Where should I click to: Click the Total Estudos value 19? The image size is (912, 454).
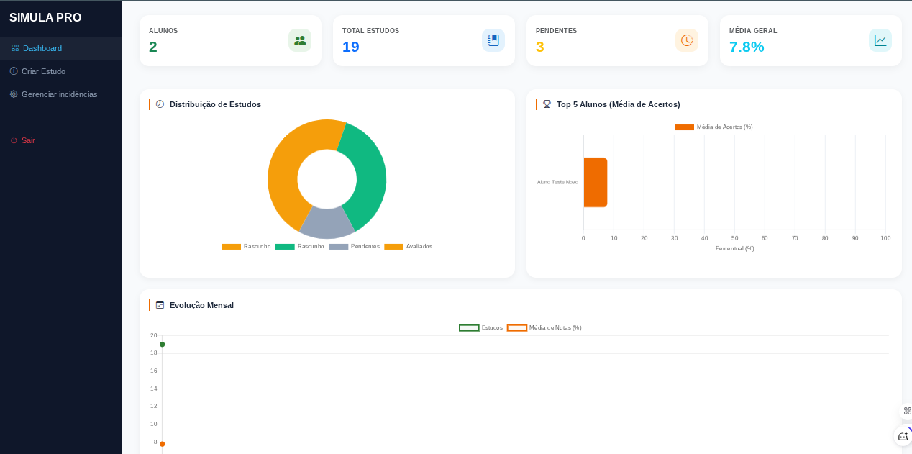click(x=351, y=47)
